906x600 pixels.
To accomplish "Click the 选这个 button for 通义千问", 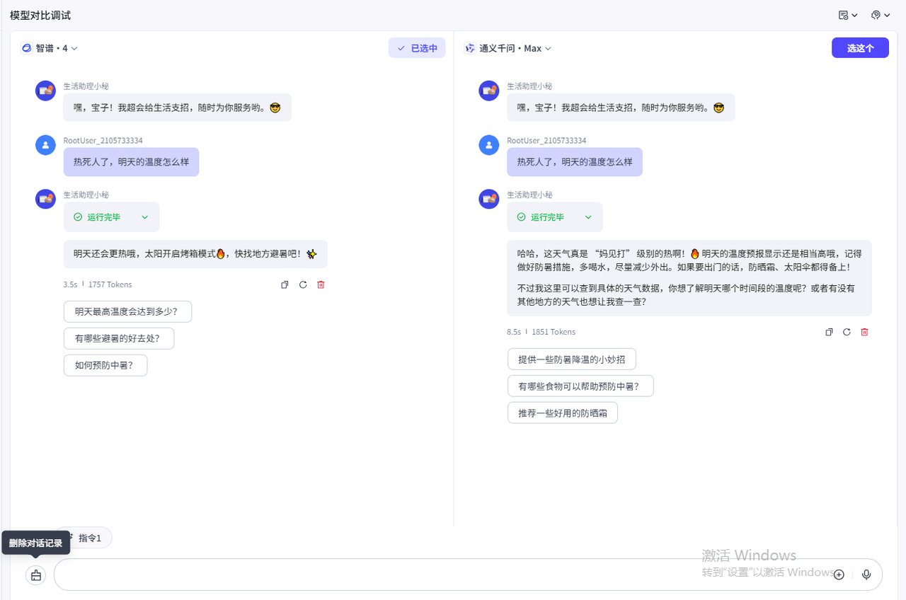I will click(860, 48).
